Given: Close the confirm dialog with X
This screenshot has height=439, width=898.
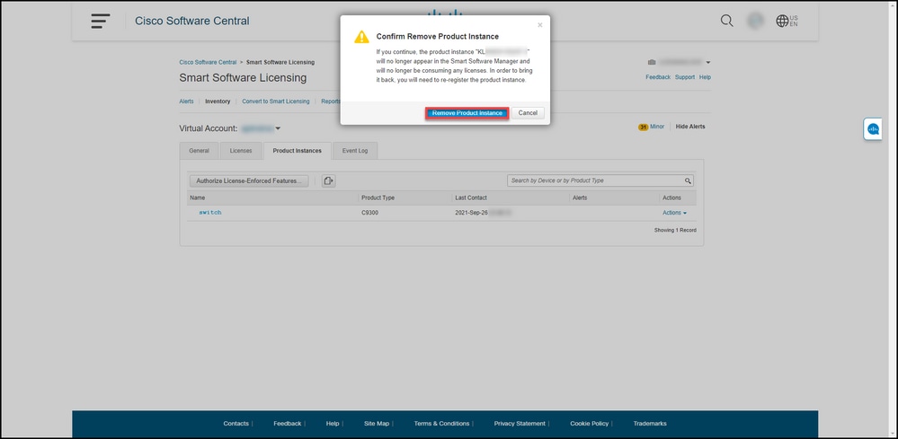Looking at the screenshot, I should [539, 24].
